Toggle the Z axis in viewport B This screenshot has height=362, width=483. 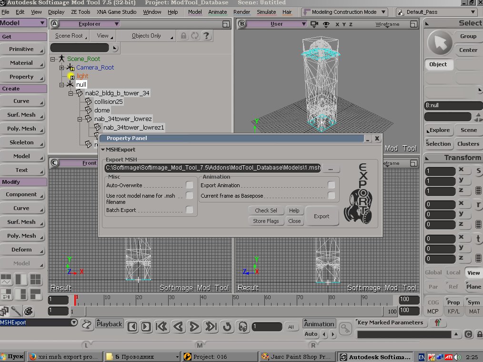351,24
